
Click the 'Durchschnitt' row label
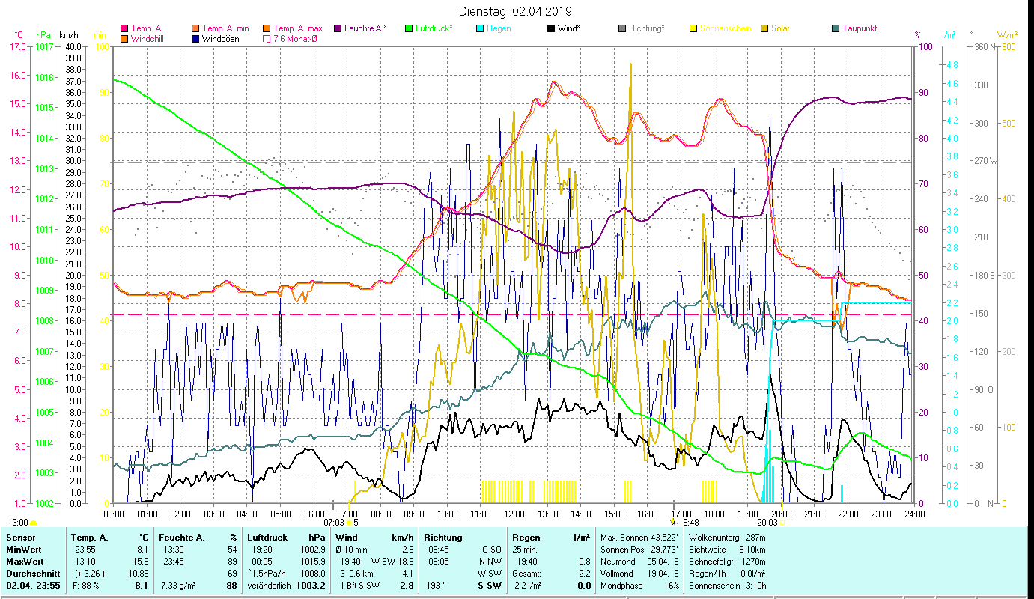click(32, 574)
